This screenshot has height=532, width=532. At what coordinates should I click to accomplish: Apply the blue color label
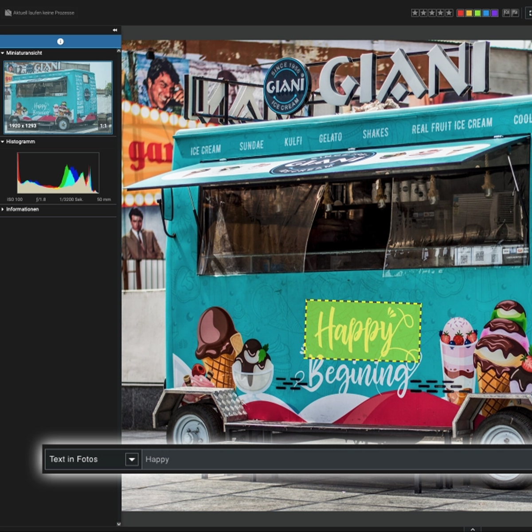486,13
